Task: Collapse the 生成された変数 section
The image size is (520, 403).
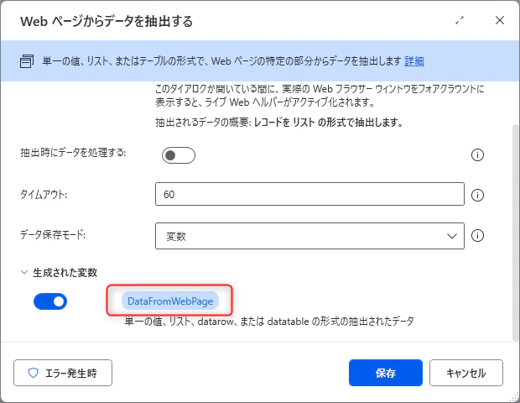Action: tap(23, 273)
